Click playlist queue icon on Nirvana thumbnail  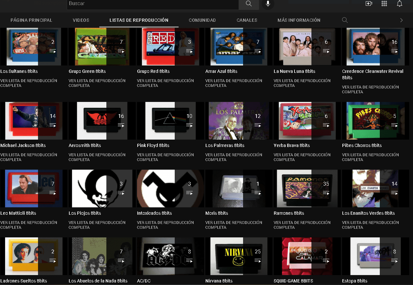pyautogui.click(x=258, y=261)
